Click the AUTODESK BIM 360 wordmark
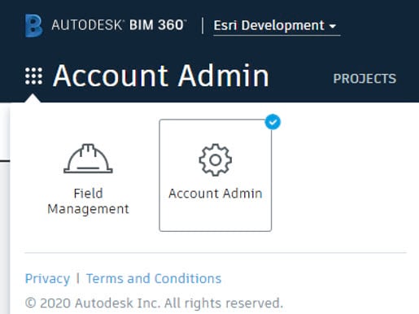The height and width of the screenshot is (314, 419). click(119, 25)
